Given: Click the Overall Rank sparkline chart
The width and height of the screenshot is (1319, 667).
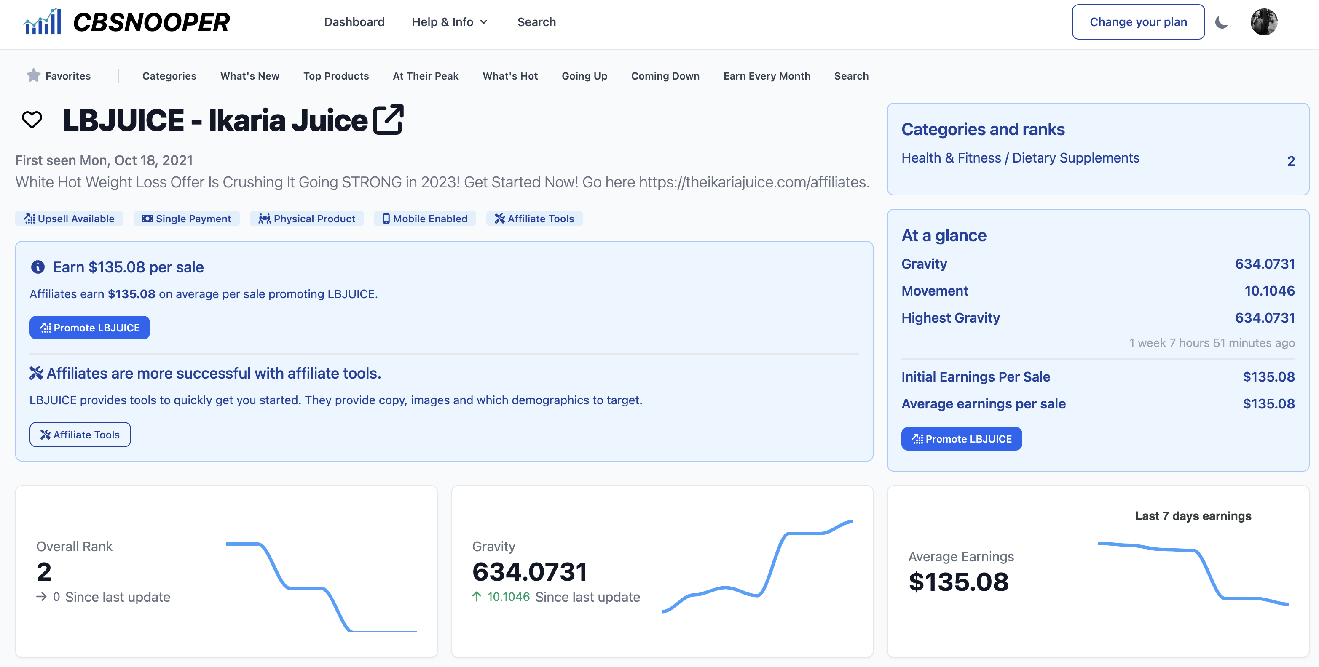Looking at the screenshot, I should click(321, 587).
